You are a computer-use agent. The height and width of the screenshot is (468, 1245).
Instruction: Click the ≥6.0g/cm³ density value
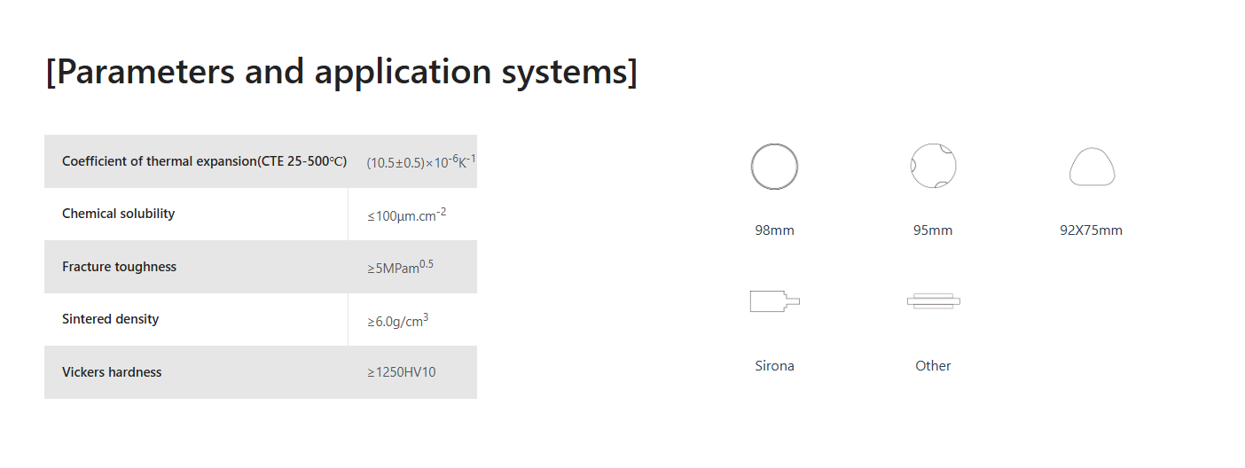coord(398,321)
